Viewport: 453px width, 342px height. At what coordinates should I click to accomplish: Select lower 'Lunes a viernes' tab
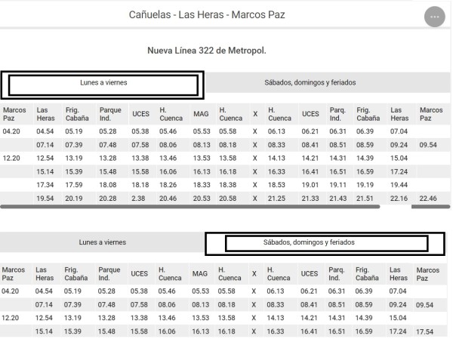pos(102,242)
